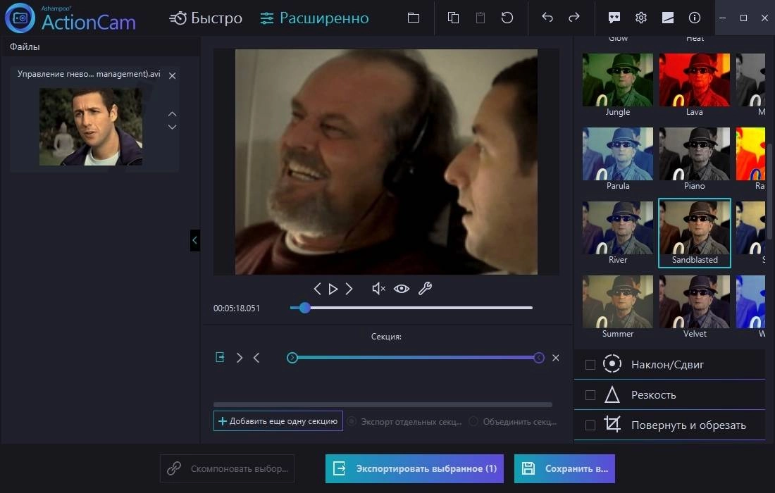Screen dimensions: 775x493
Task: Step to next frame
Action: 349,289
